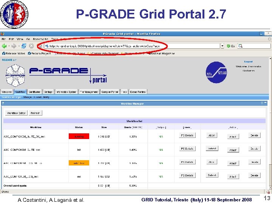Screen dimensions: 272x204
Task: Submit the last workflow sized 1.497 MB
Action: [x=212, y=175]
